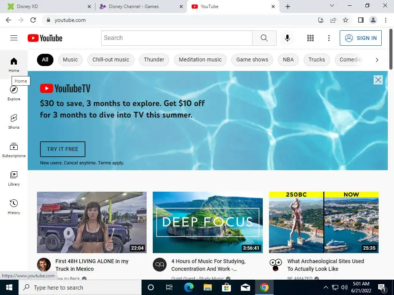The height and width of the screenshot is (295, 394).
Task: Bookmark this page with star icon
Action: 346,20
